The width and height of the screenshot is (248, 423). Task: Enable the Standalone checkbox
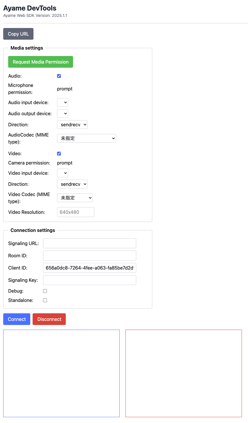45,300
